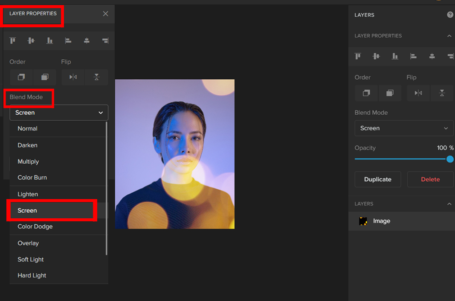Click align bottom icon in left panel
This screenshot has width=455, height=301.
[49, 41]
